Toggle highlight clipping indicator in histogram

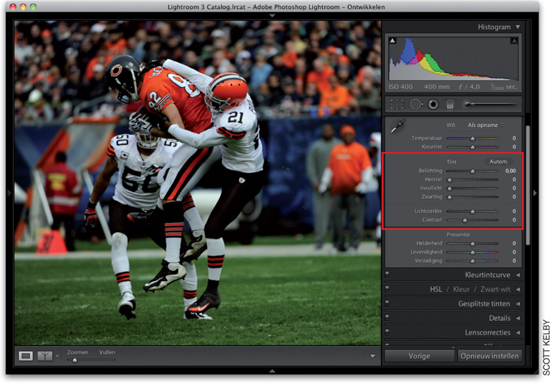(514, 40)
